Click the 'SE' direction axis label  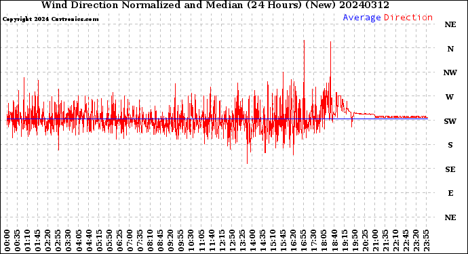(x=450, y=169)
